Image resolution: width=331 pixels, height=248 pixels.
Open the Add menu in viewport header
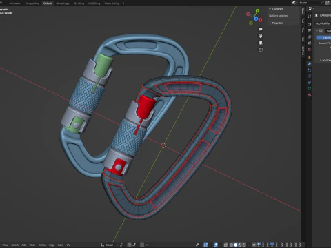pyautogui.click(x=24, y=245)
